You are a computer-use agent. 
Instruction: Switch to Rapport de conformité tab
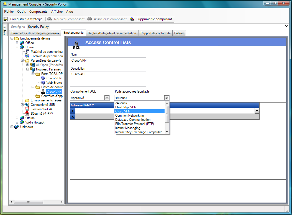155,33
